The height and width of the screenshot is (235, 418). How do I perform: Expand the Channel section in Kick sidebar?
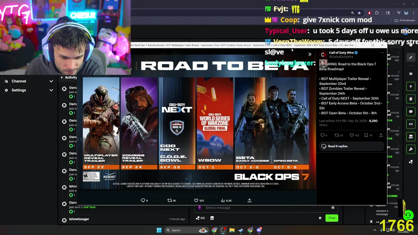coord(51,81)
